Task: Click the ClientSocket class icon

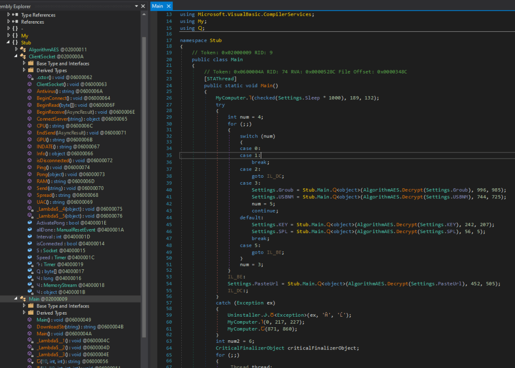Action: pos(23,57)
